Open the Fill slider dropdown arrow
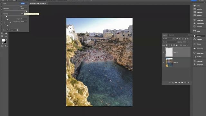This screenshot has height=116, width=206. (x=187, y=45)
